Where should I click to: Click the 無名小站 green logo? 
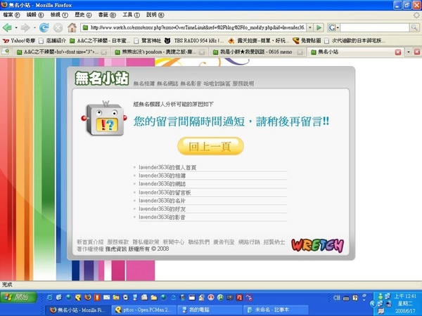point(102,79)
